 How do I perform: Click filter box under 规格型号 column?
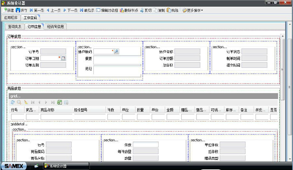point(90,117)
